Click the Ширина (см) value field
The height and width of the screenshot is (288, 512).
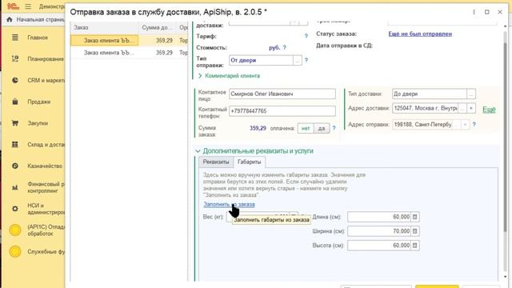tap(379, 231)
